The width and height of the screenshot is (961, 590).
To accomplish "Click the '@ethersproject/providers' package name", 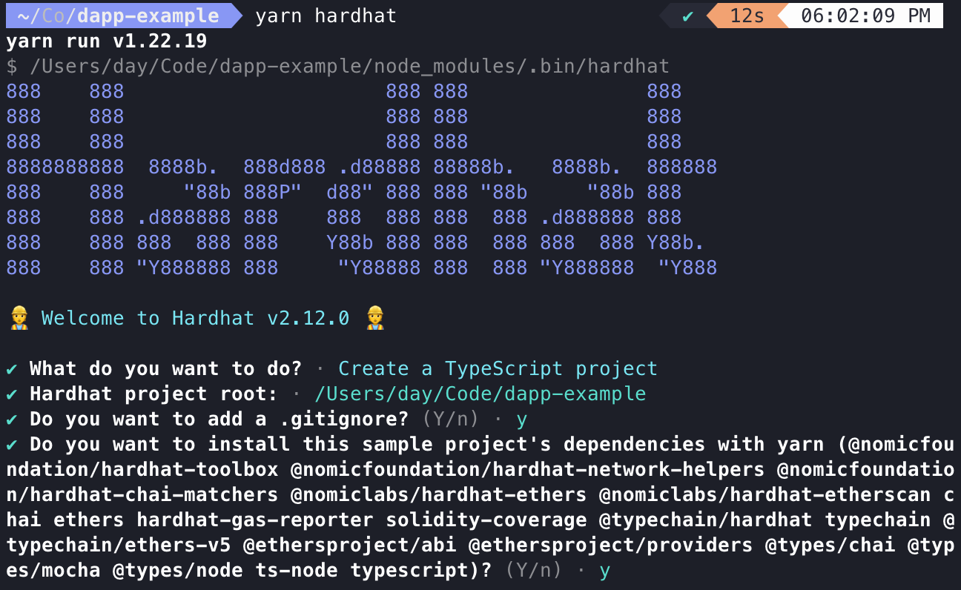I will 611,545.
